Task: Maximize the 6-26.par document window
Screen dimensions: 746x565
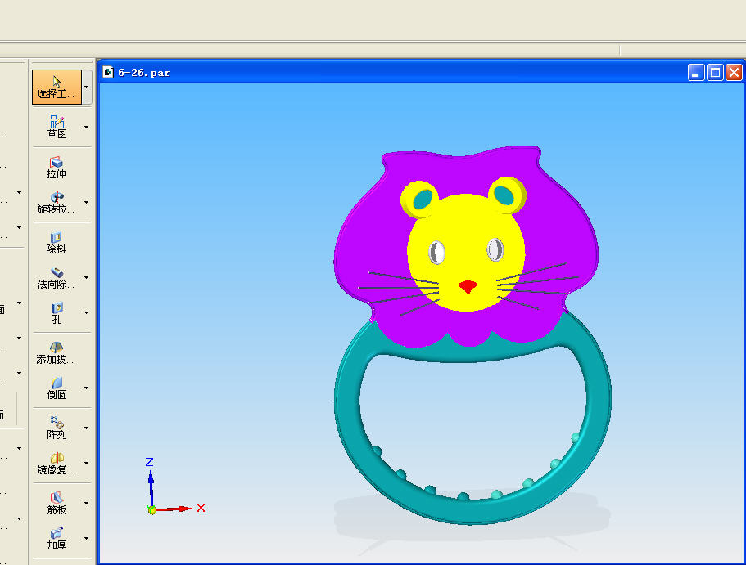Action: pos(715,73)
